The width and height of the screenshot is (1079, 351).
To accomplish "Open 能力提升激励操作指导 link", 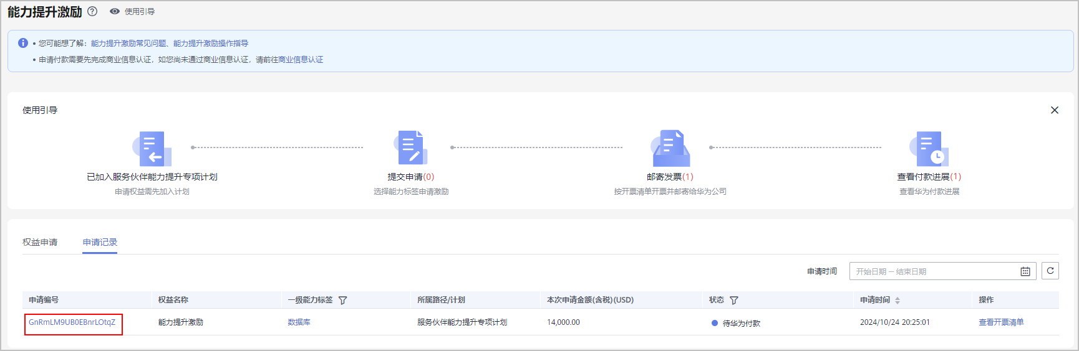I will pos(211,44).
